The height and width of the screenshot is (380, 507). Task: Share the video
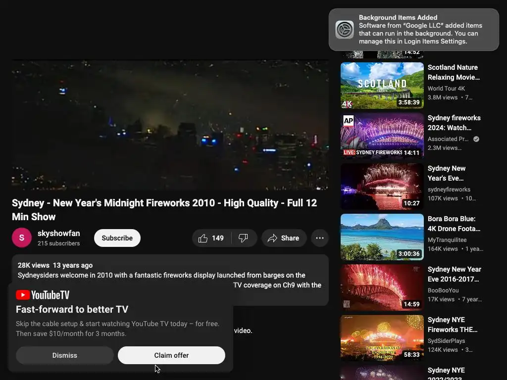[x=284, y=238]
